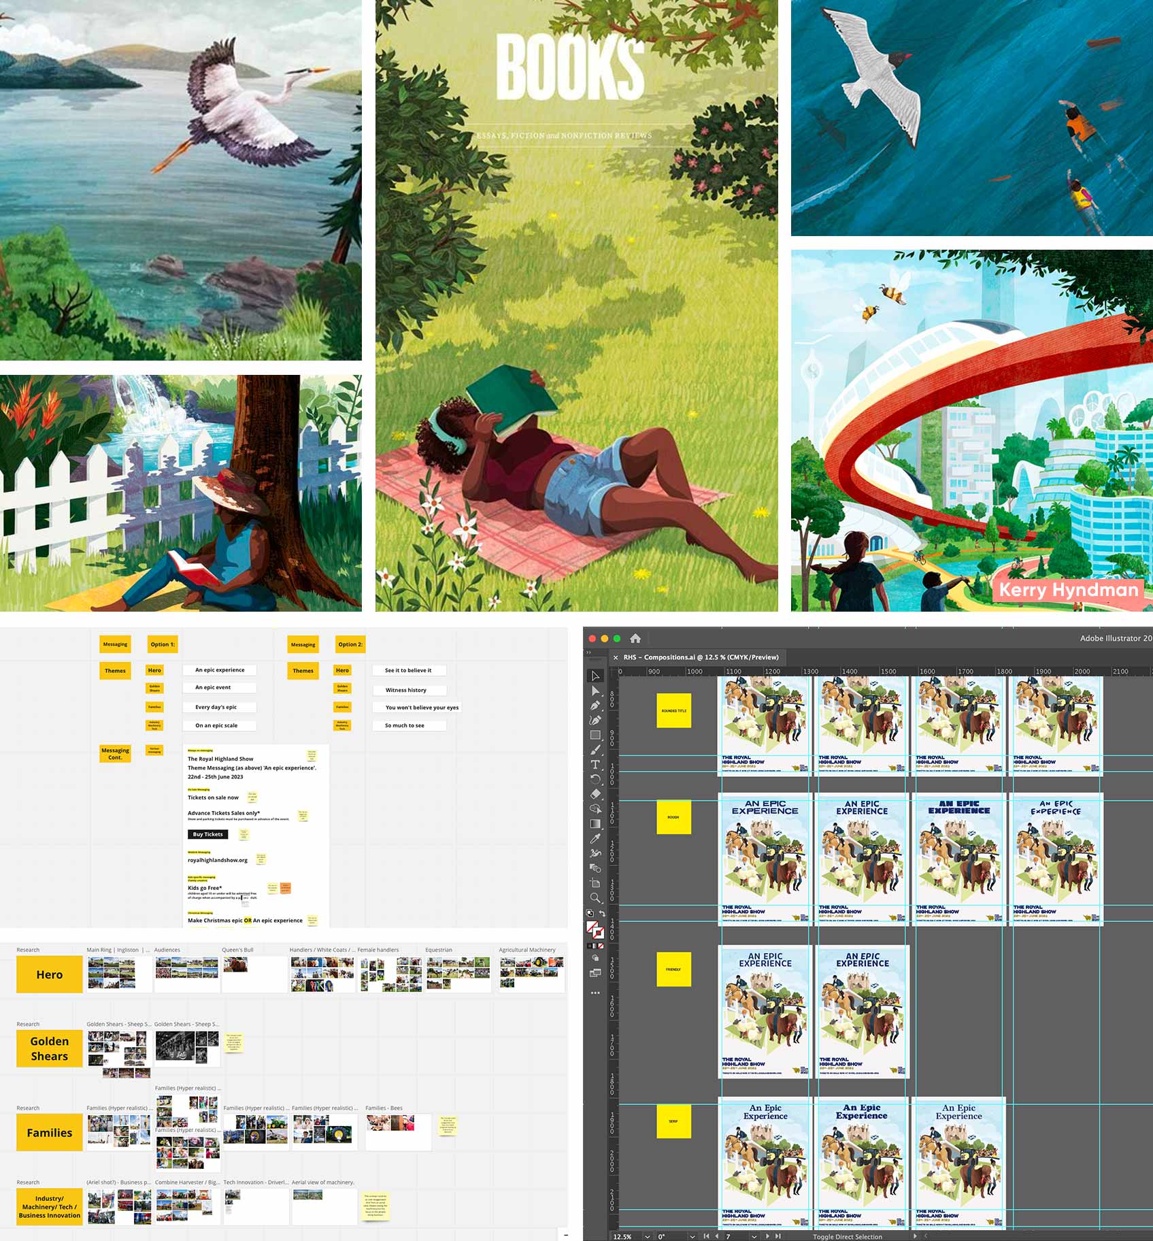
Task: Select the Eyedropper tool
Action: pos(595,839)
